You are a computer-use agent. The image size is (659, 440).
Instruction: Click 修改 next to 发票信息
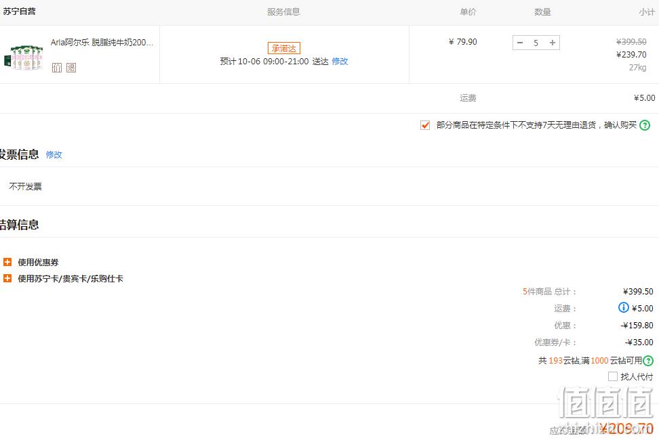click(x=54, y=155)
